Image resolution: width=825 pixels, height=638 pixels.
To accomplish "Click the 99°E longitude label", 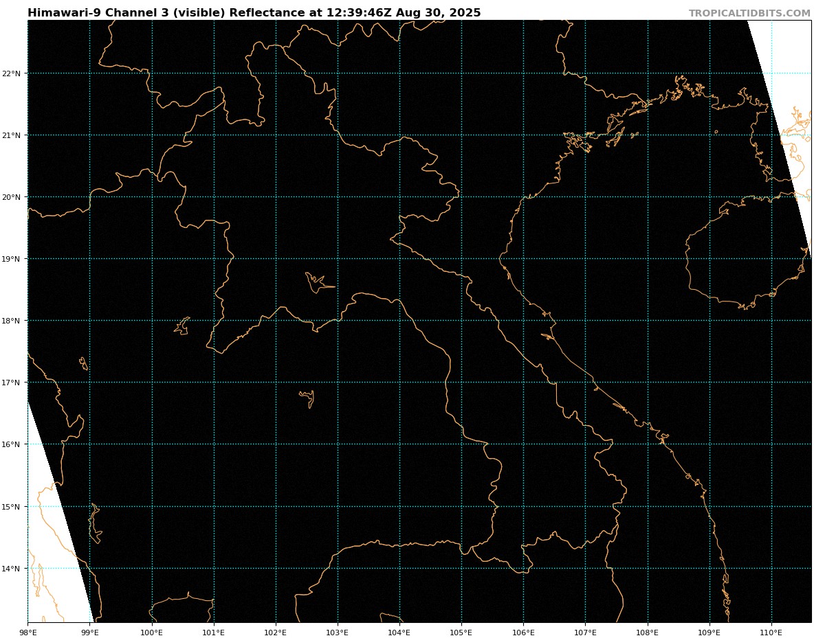I will click(89, 633).
